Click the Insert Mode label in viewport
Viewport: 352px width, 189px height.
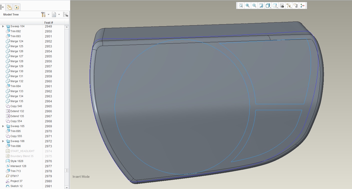tap(81, 177)
